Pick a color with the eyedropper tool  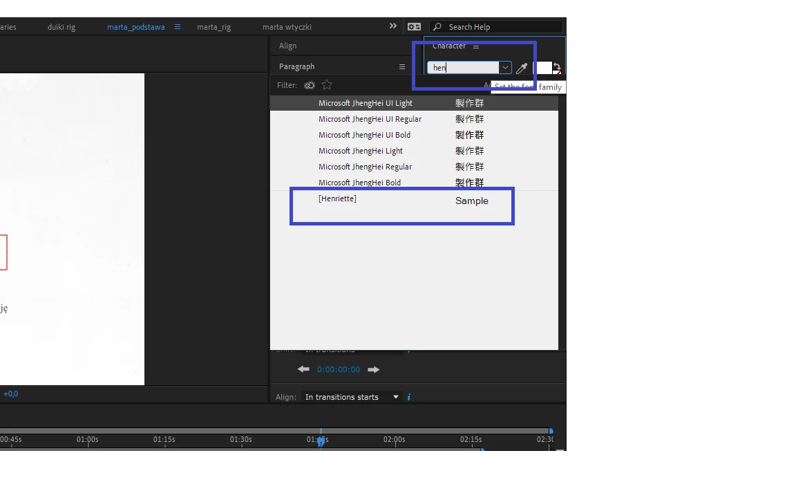[x=522, y=68]
